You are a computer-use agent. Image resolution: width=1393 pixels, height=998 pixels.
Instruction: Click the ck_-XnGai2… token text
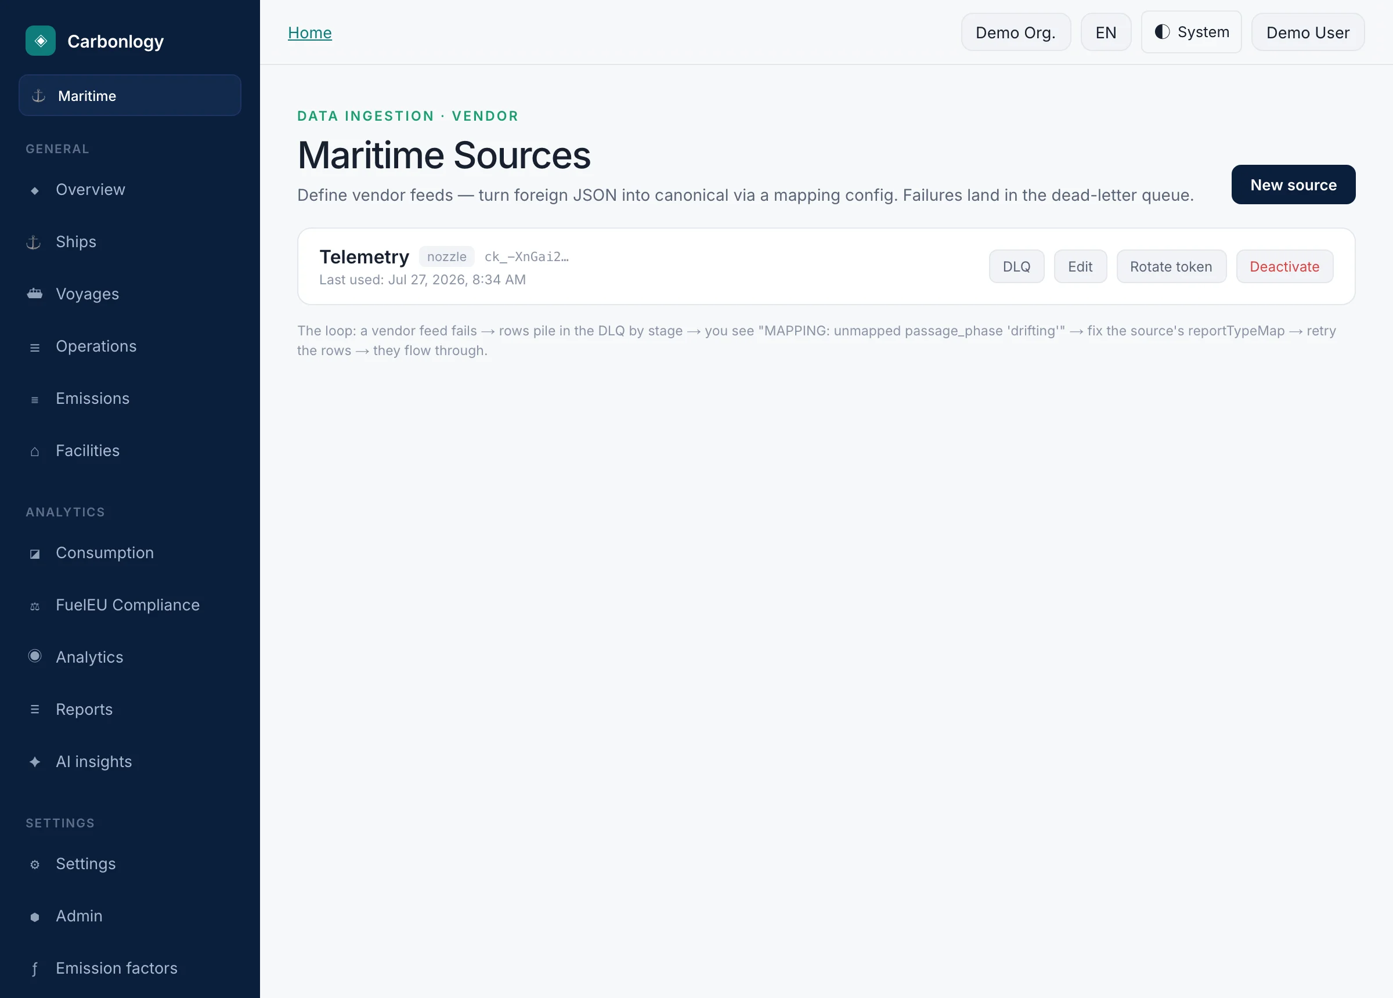(526, 256)
